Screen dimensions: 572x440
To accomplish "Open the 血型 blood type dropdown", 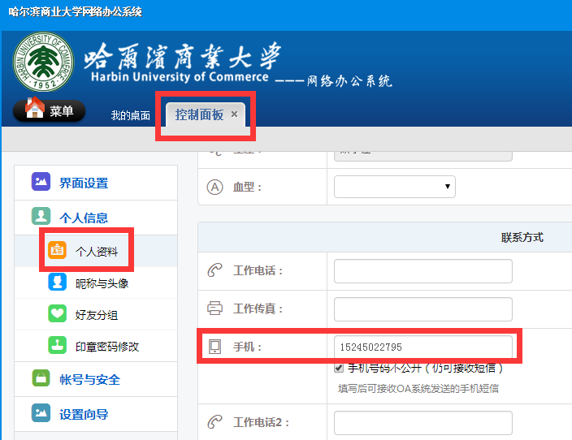I will [x=394, y=187].
